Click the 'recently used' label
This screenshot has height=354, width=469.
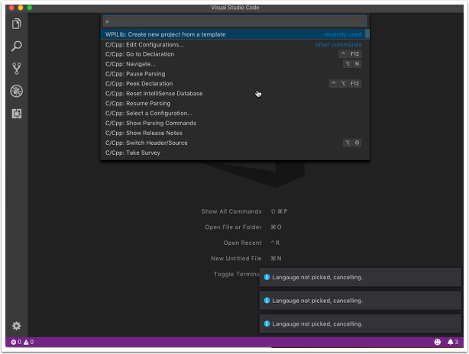point(342,34)
